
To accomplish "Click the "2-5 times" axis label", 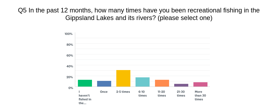I will [x=123, y=92].
